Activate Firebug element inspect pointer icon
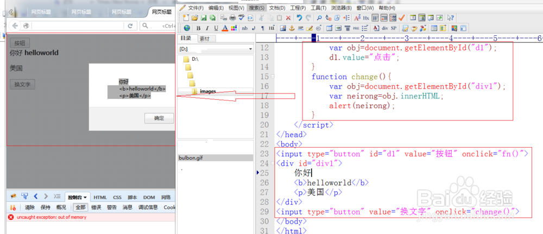Screen dimensions: 543x234 (24, 197)
